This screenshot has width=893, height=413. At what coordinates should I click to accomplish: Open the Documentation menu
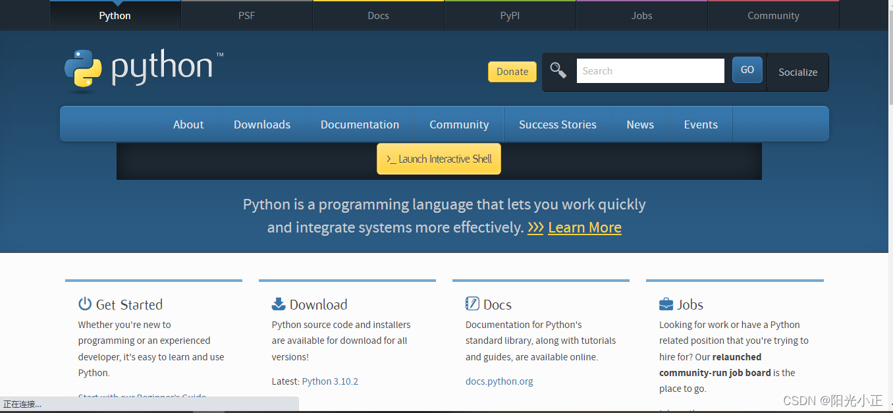tap(360, 124)
